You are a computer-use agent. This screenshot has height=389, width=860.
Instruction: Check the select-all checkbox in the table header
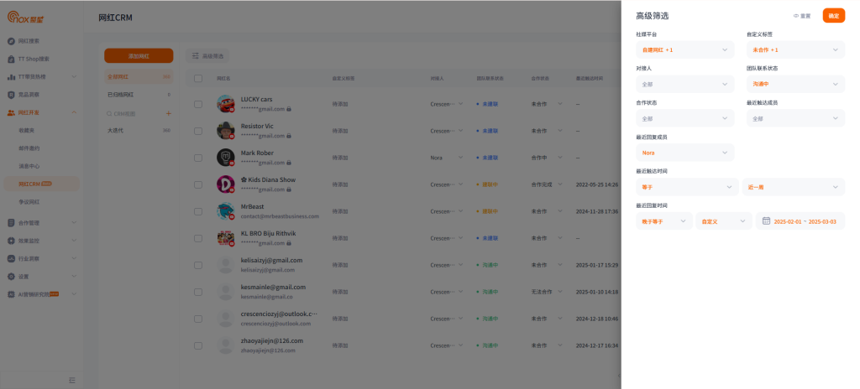pos(198,78)
